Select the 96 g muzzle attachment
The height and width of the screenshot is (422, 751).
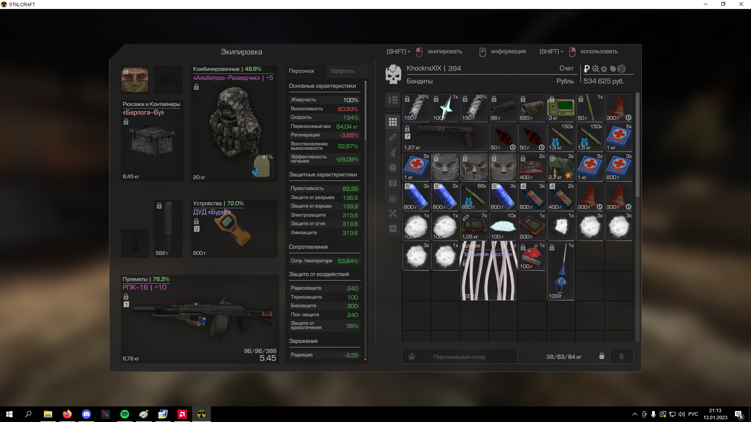click(503, 107)
